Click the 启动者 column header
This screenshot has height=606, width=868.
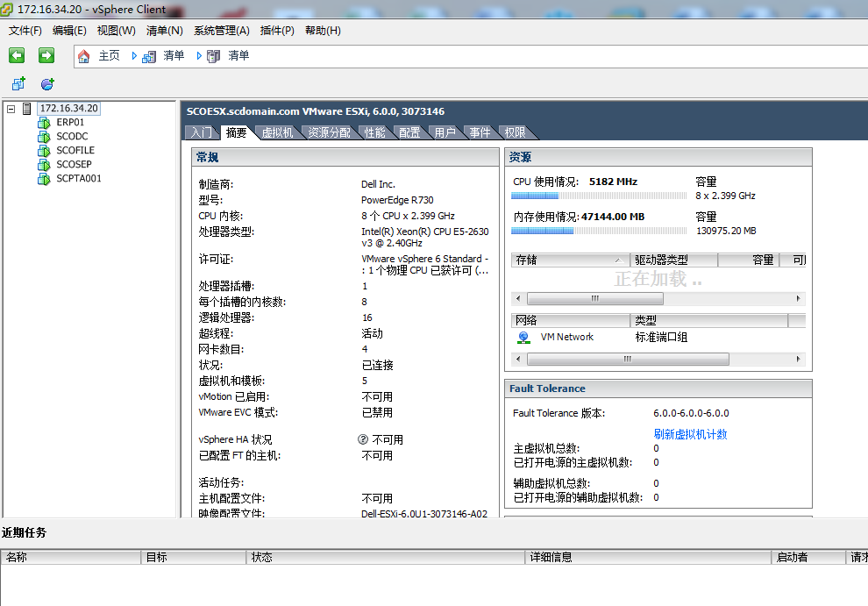808,557
